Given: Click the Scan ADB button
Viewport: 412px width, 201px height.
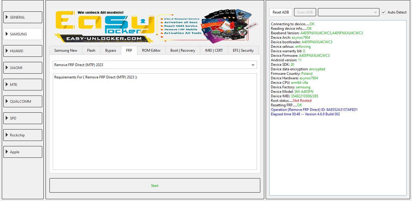Looking at the screenshot, I should click(x=305, y=12).
